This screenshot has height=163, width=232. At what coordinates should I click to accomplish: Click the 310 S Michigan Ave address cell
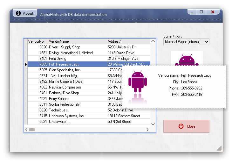pyautogui.click(x=129, y=59)
